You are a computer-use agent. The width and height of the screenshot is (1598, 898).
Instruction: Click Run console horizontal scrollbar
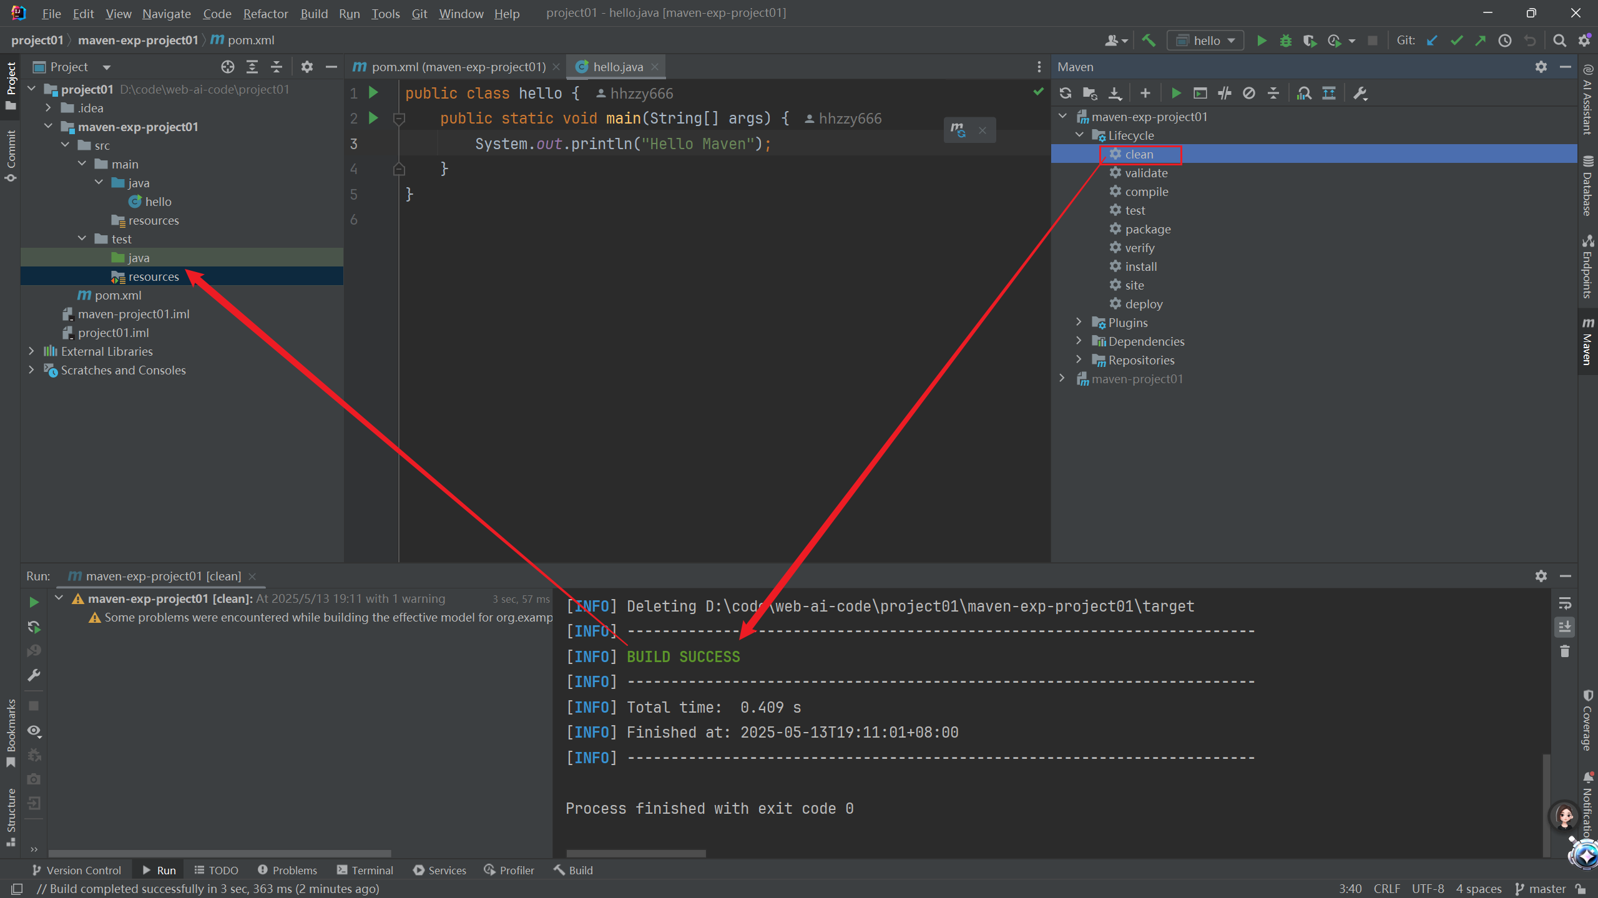635,853
